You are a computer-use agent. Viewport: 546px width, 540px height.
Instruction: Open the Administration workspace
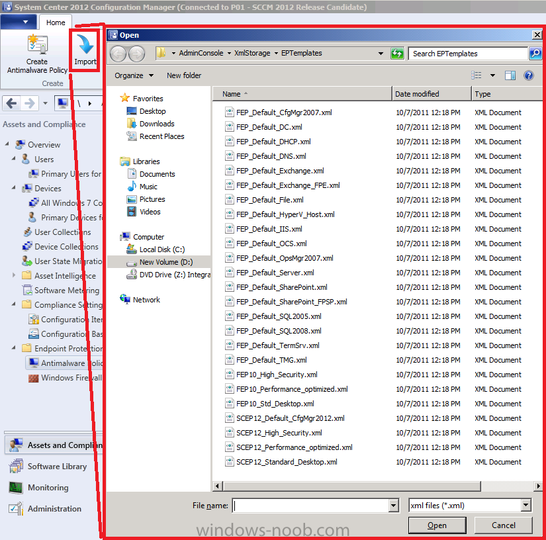pos(54,509)
